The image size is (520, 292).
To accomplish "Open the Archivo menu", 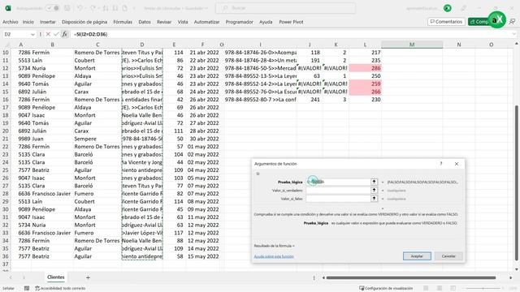I will coord(11,22).
